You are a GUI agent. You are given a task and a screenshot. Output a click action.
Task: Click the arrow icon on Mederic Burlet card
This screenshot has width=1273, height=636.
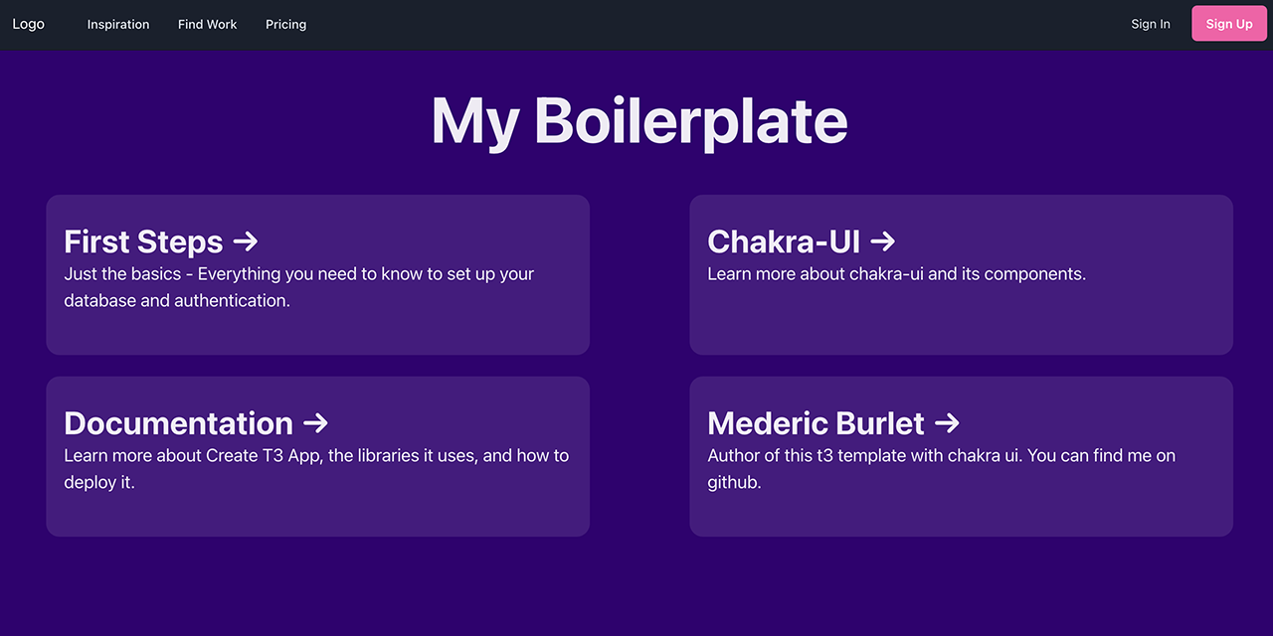pos(948,422)
